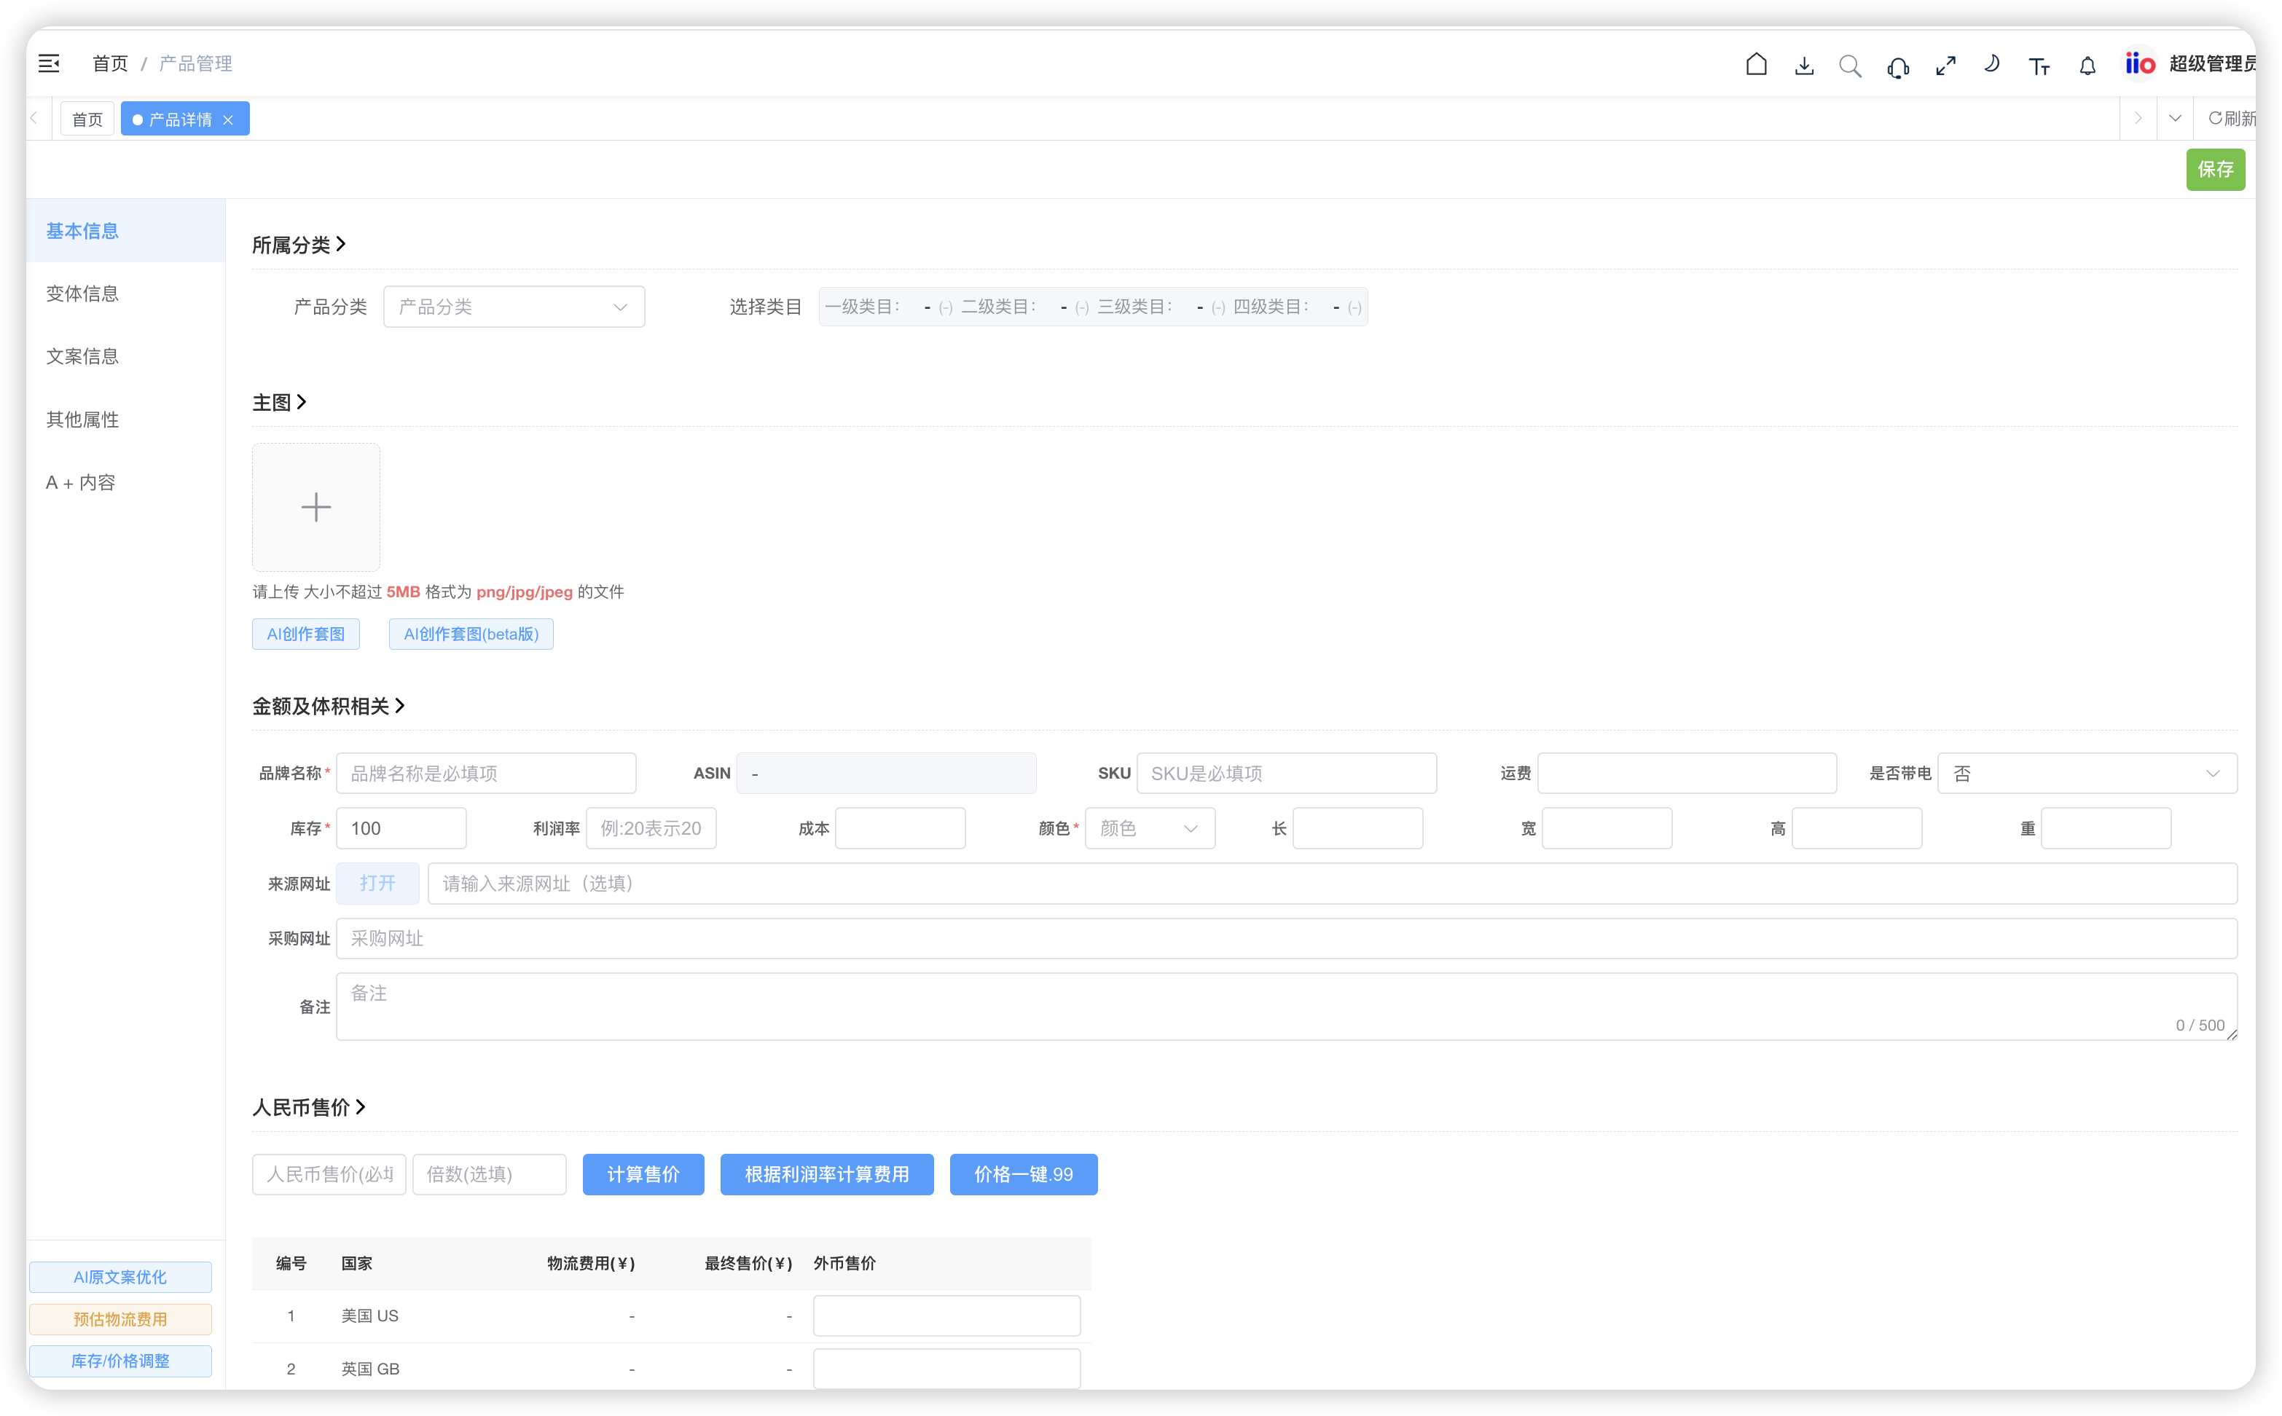Click the 计算售价 button
2282x1416 pixels.
[643, 1173]
